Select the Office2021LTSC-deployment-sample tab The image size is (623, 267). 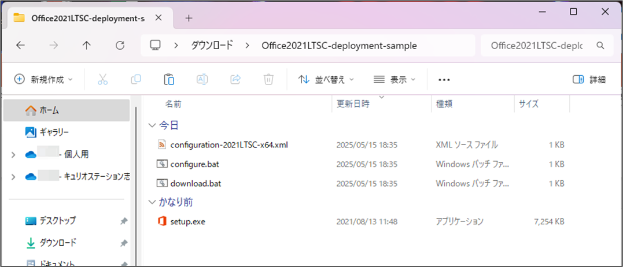click(x=91, y=18)
